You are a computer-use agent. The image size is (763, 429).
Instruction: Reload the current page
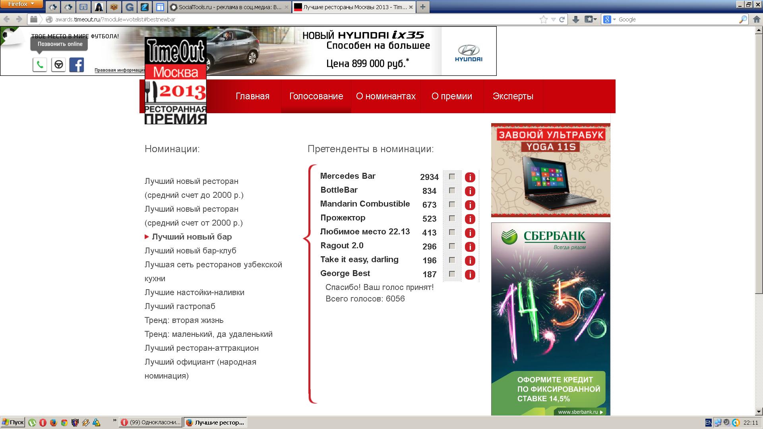562,19
